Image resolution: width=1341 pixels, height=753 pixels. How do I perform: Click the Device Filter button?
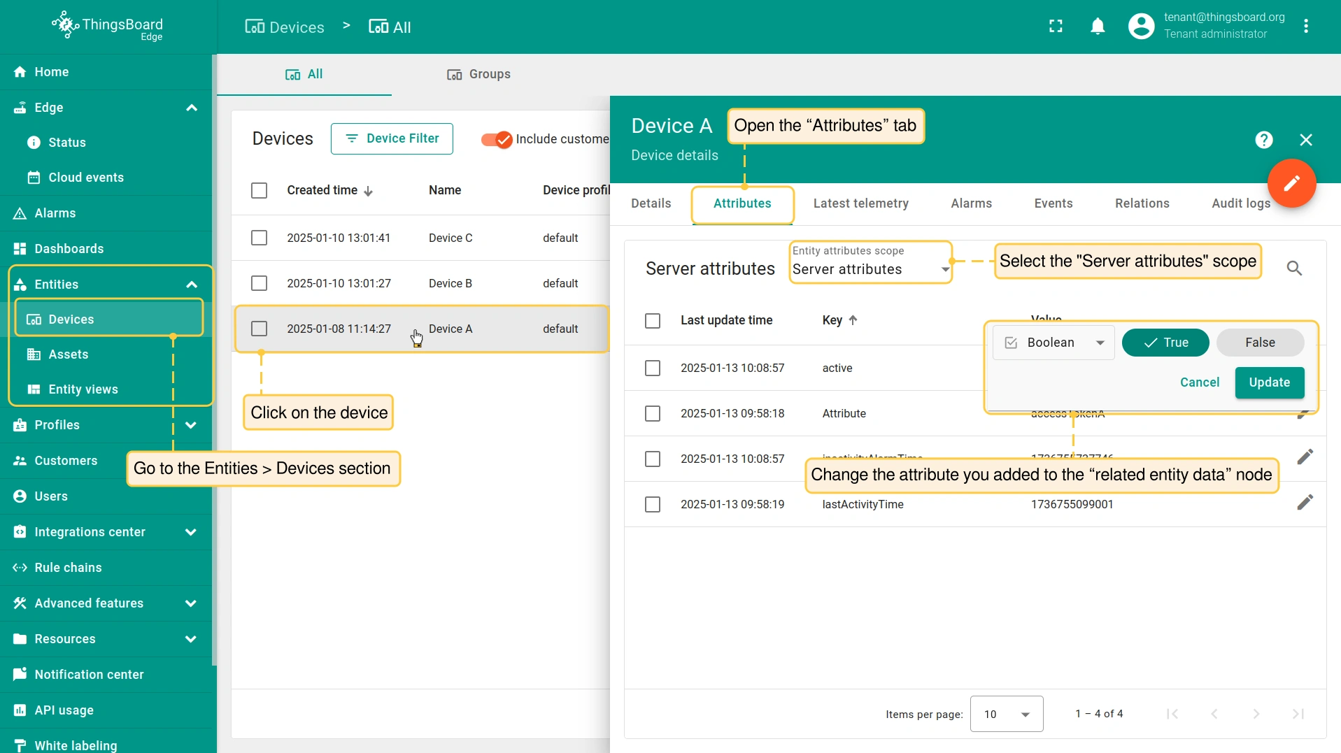[392, 138]
